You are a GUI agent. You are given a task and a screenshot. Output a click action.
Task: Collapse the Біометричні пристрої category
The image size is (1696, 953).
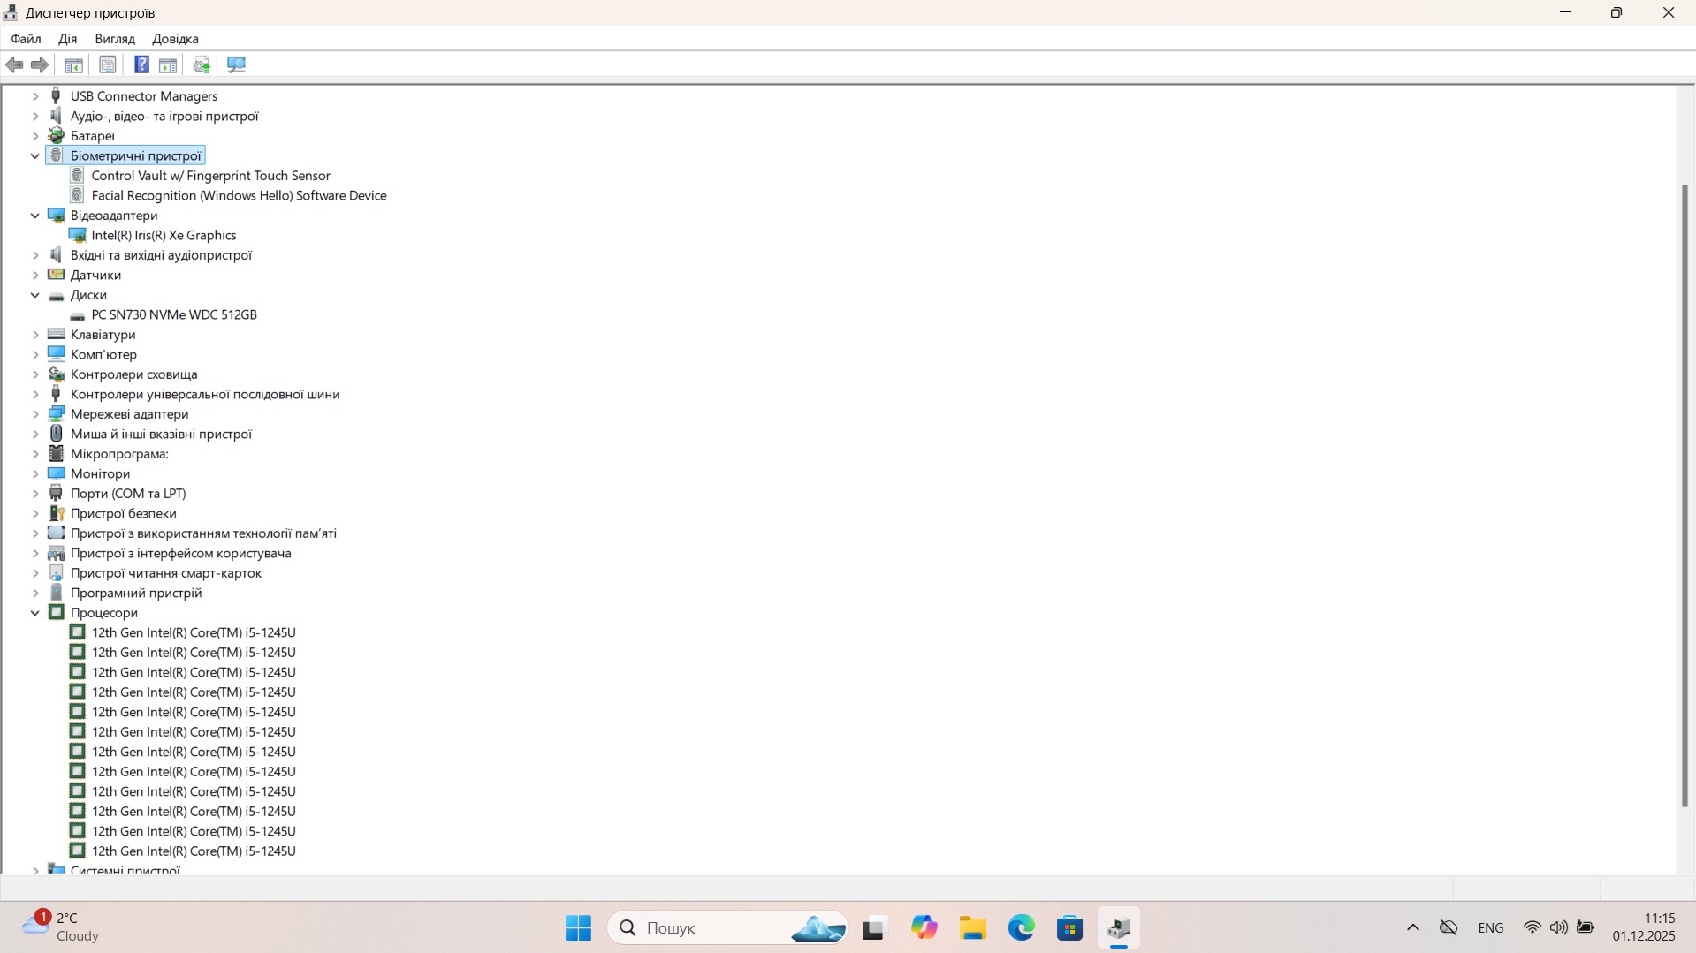35,156
